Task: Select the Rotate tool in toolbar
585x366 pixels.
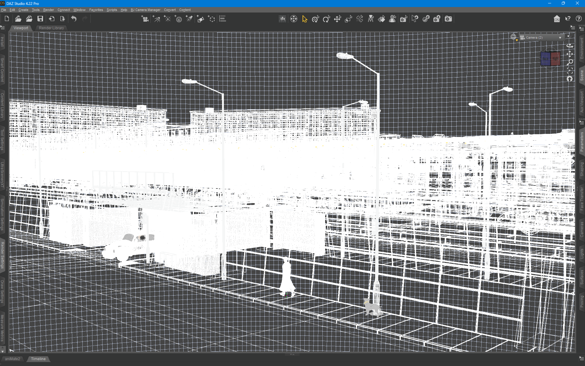Action: [326, 19]
